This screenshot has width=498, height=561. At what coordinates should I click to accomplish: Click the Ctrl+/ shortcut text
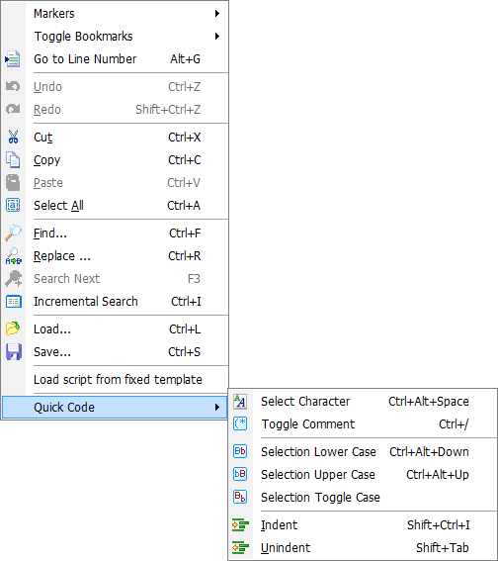tap(454, 424)
